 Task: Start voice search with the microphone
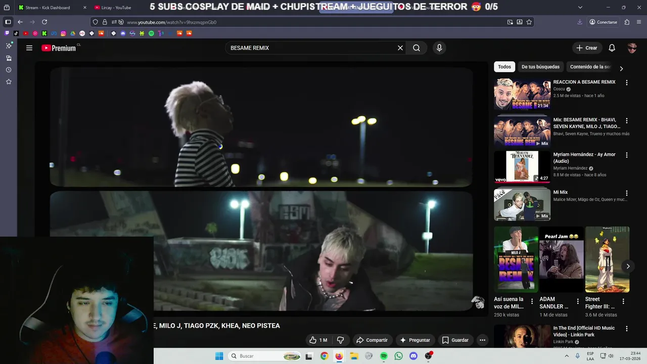pyautogui.click(x=439, y=48)
